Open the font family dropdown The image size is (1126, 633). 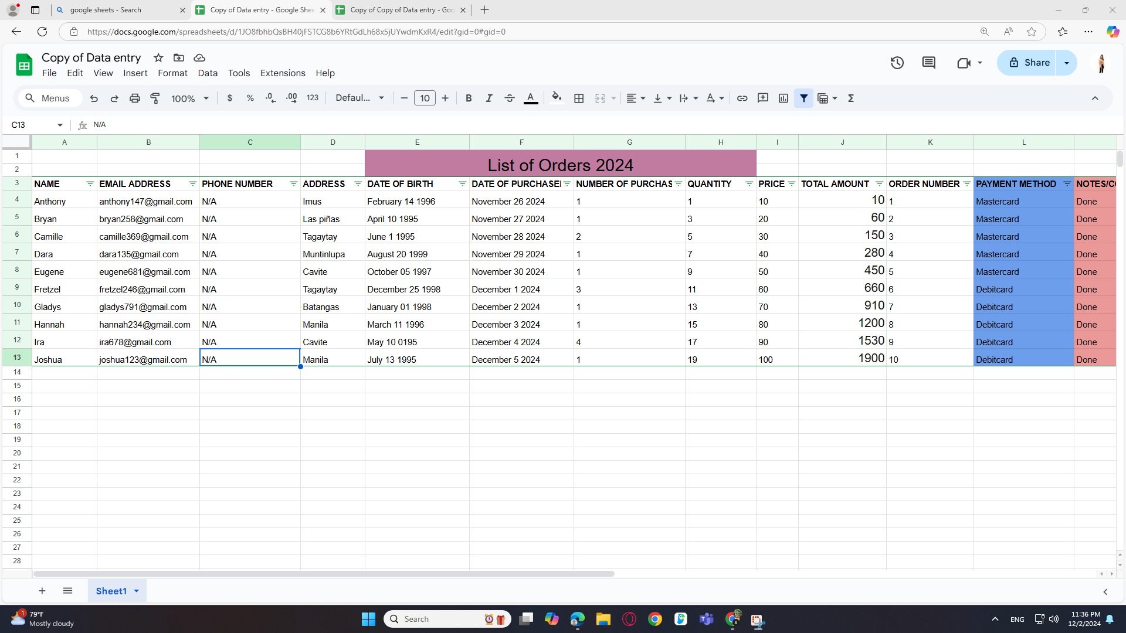pos(359,98)
